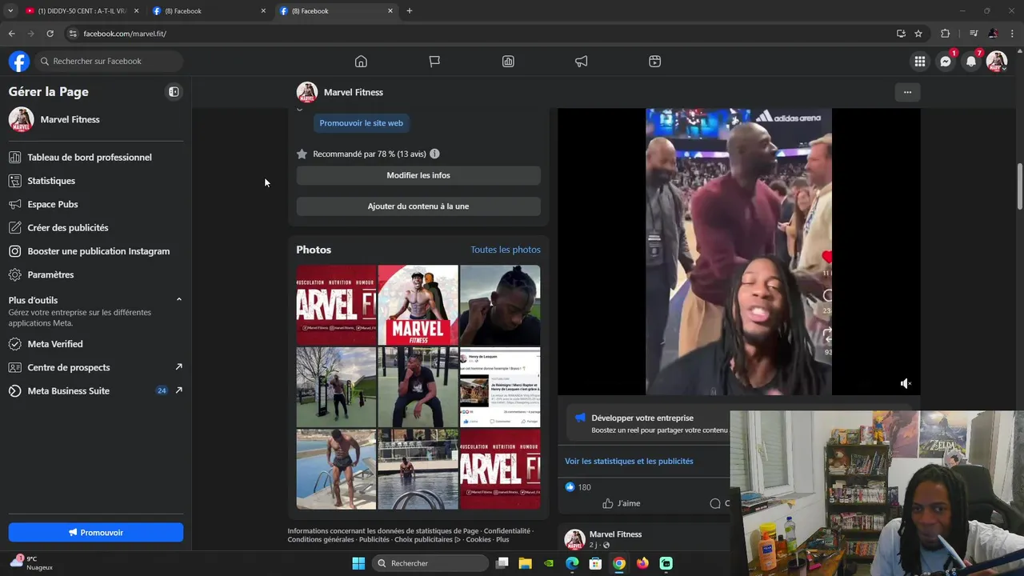1024x576 pixels.
Task: Click Modifier les infos button
Action: pos(418,175)
